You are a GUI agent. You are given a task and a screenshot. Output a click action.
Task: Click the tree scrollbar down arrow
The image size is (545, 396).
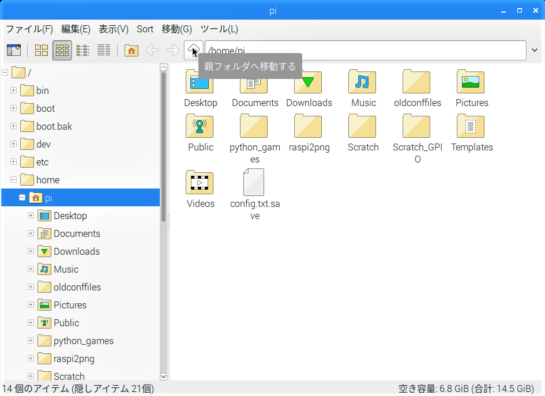tap(163, 376)
